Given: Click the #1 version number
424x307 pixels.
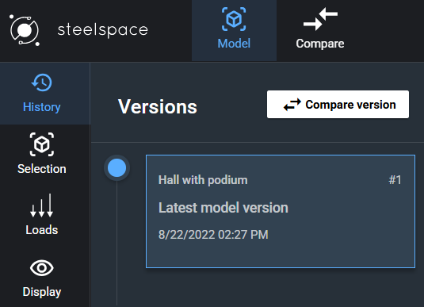Looking at the screenshot, I should (395, 180).
